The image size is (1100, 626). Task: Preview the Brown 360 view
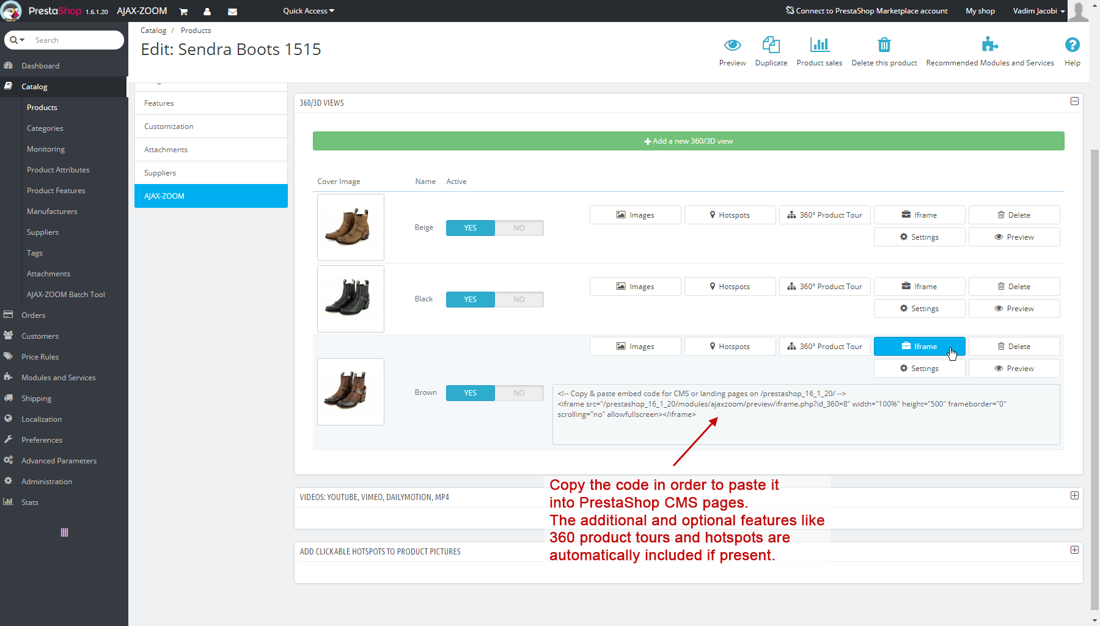pos(1014,369)
